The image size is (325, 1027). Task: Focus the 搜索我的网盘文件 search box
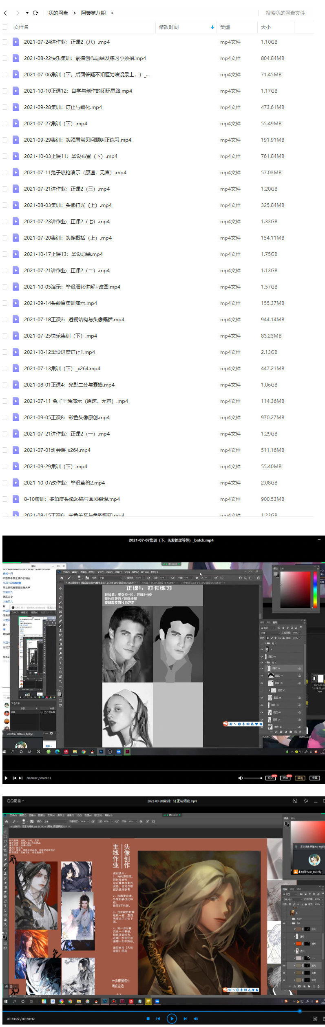pos(285,13)
